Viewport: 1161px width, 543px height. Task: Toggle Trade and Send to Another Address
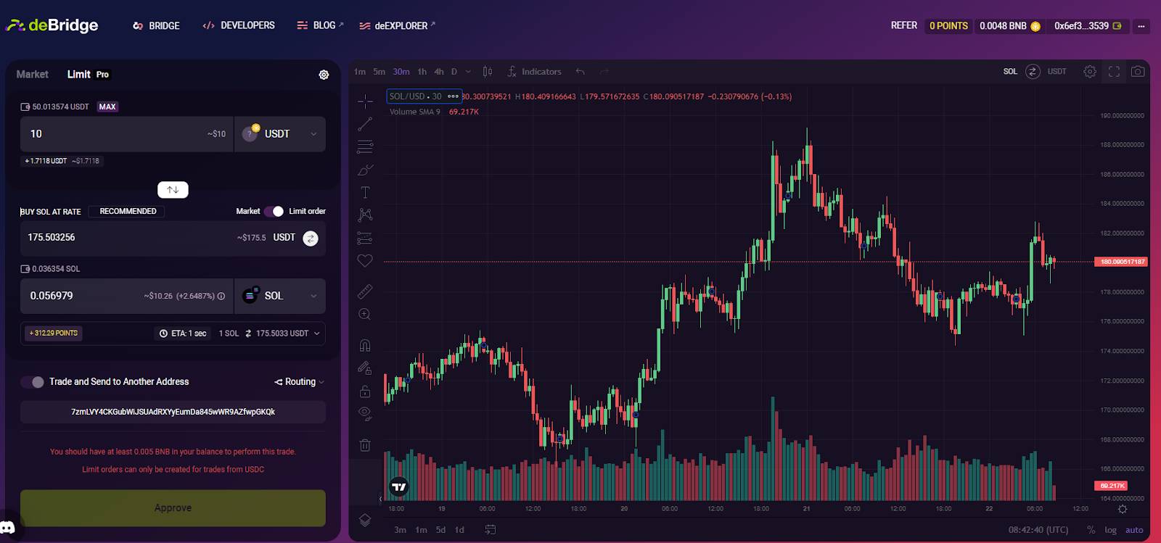33,382
